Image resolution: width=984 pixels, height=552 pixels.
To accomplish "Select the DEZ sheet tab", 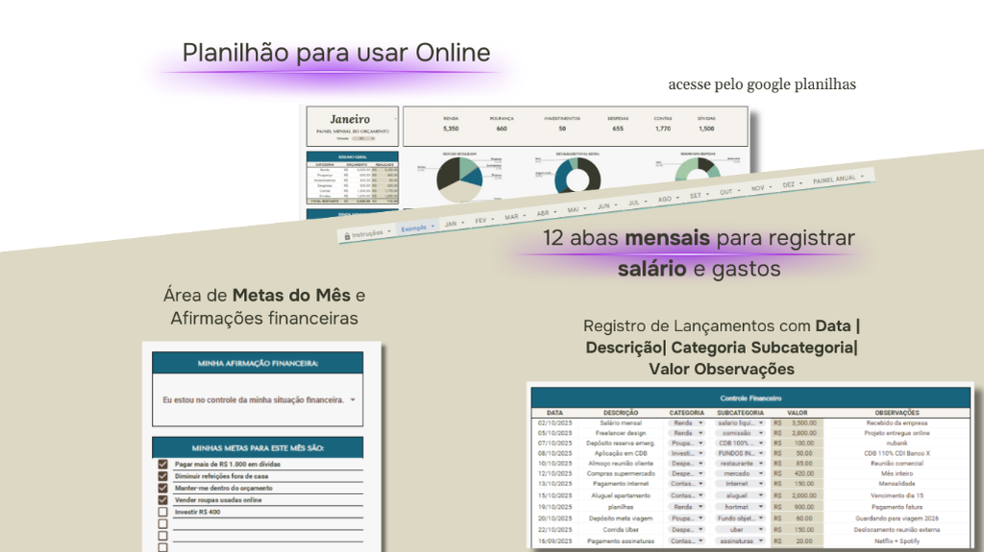I will pyautogui.click(x=789, y=183).
